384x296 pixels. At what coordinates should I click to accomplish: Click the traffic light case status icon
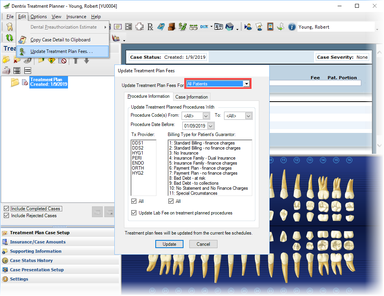tap(51, 60)
